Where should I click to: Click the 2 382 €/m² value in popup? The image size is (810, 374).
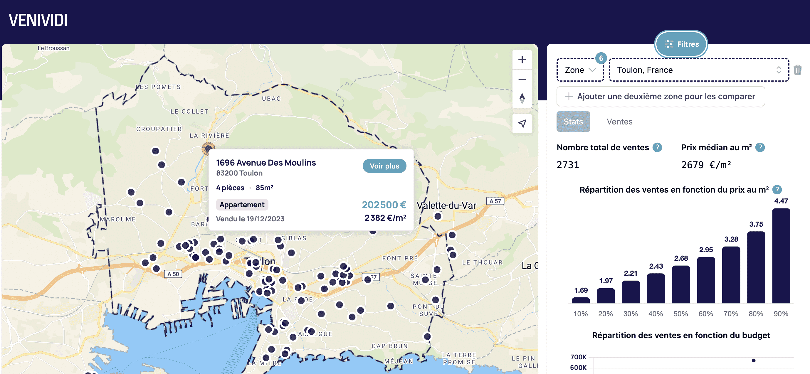[x=385, y=218]
